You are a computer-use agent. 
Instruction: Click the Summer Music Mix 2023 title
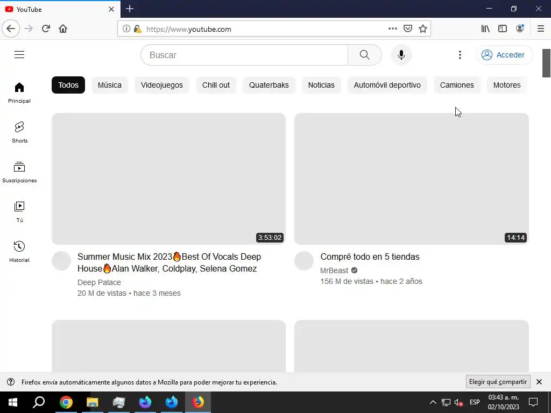[x=169, y=262]
